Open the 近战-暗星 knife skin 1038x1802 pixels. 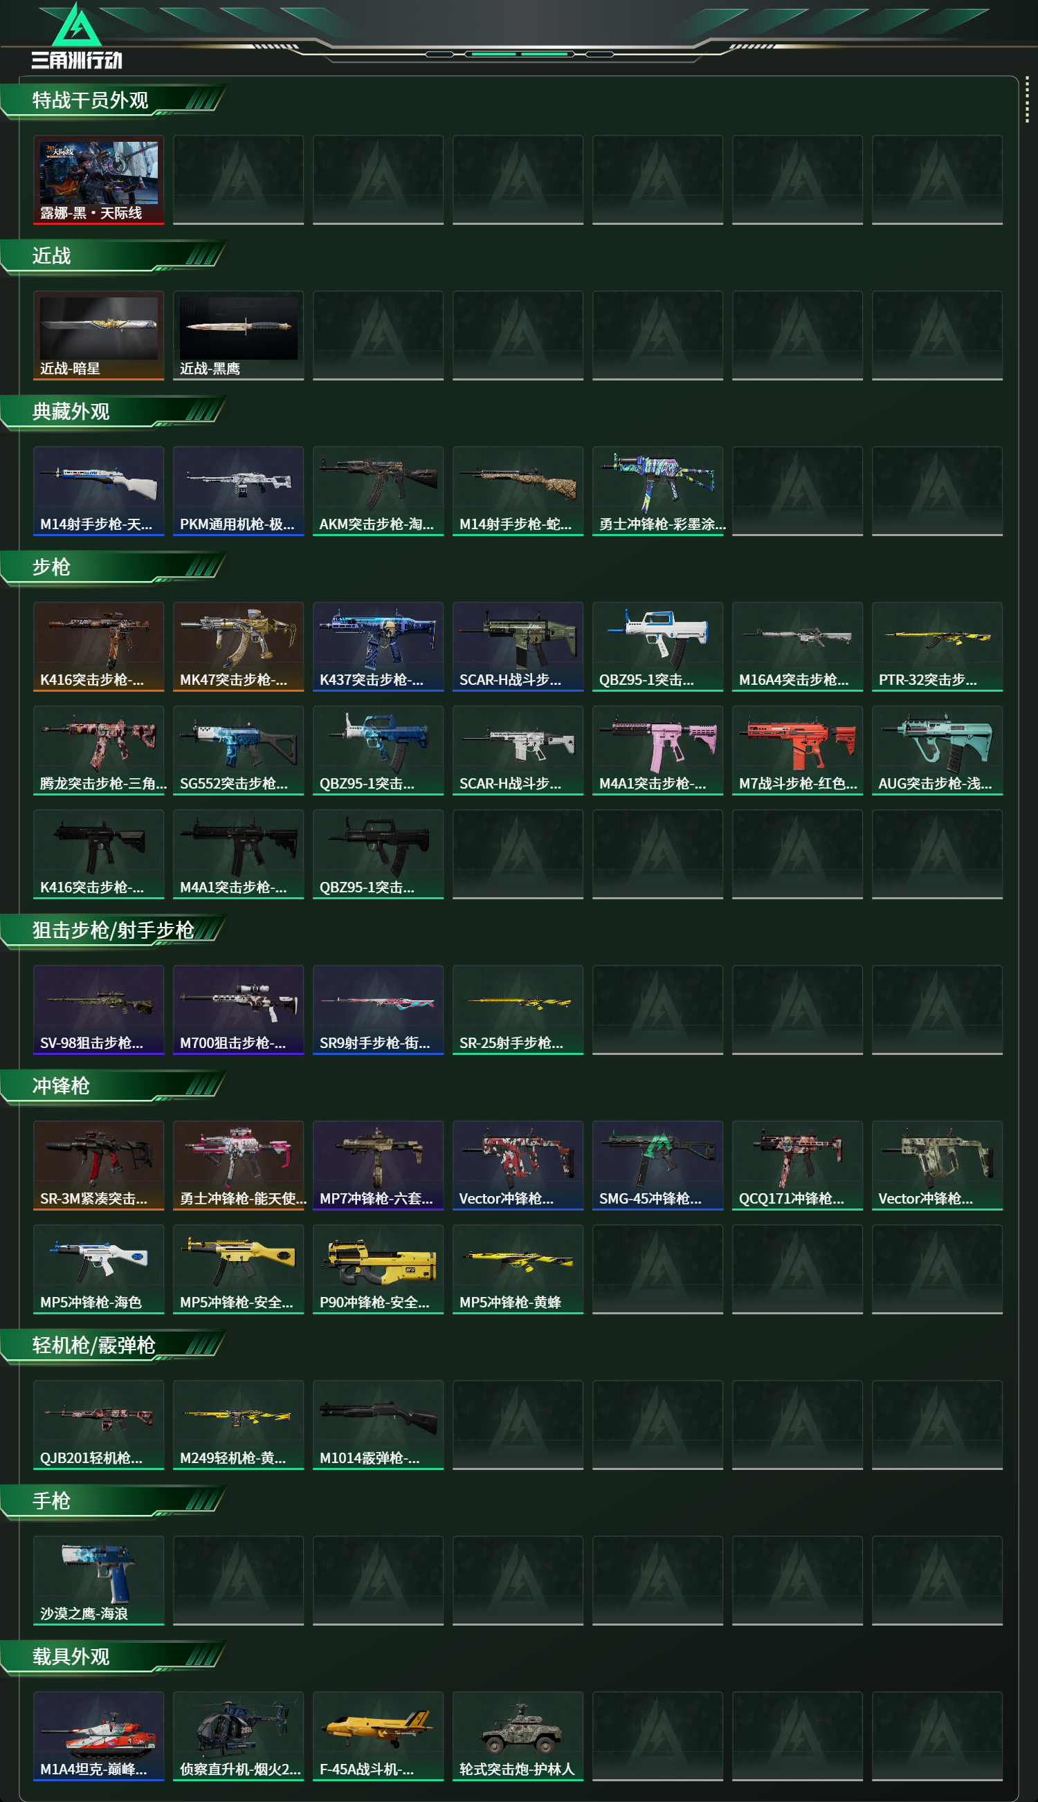[98, 335]
